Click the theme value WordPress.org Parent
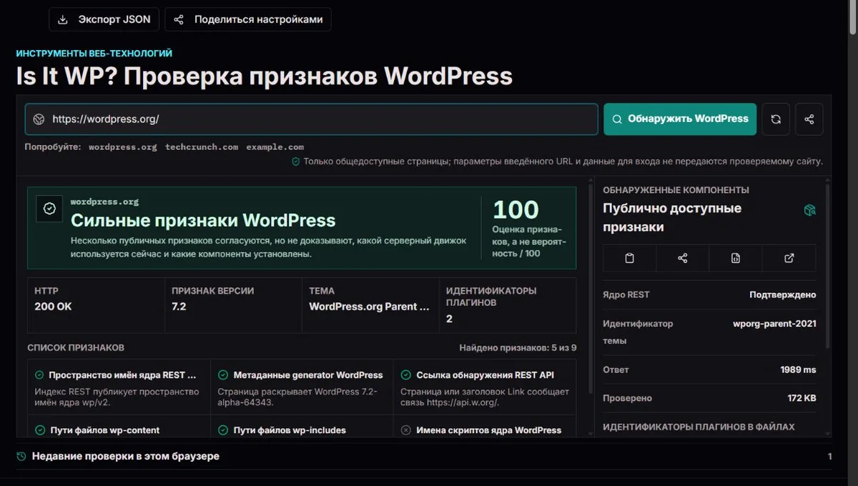The width and height of the screenshot is (858, 486). (369, 307)
